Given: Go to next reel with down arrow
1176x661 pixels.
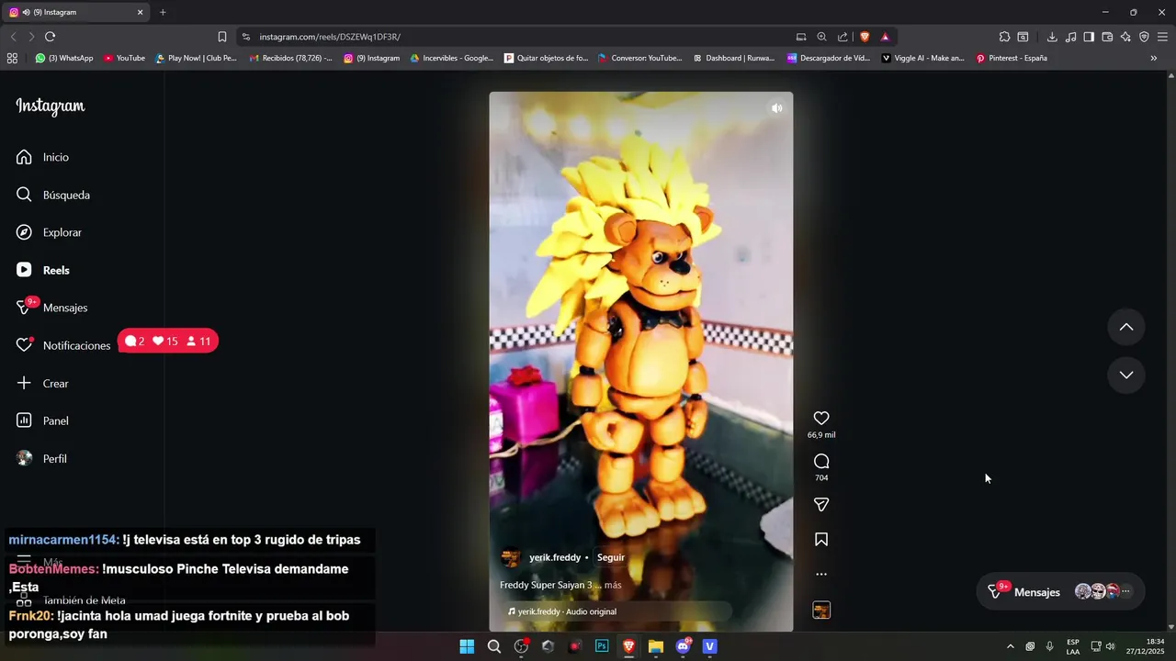Looking at the screenshot, I should (1126, 375).
